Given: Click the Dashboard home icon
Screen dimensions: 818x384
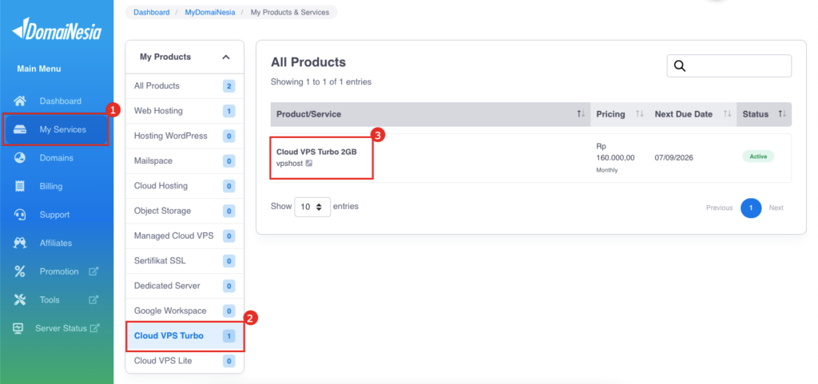Looking at the screenshot, I should click(x=20, y=101).
